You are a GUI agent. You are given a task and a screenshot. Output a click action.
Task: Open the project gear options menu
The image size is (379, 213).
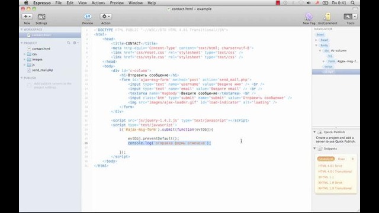76,43
